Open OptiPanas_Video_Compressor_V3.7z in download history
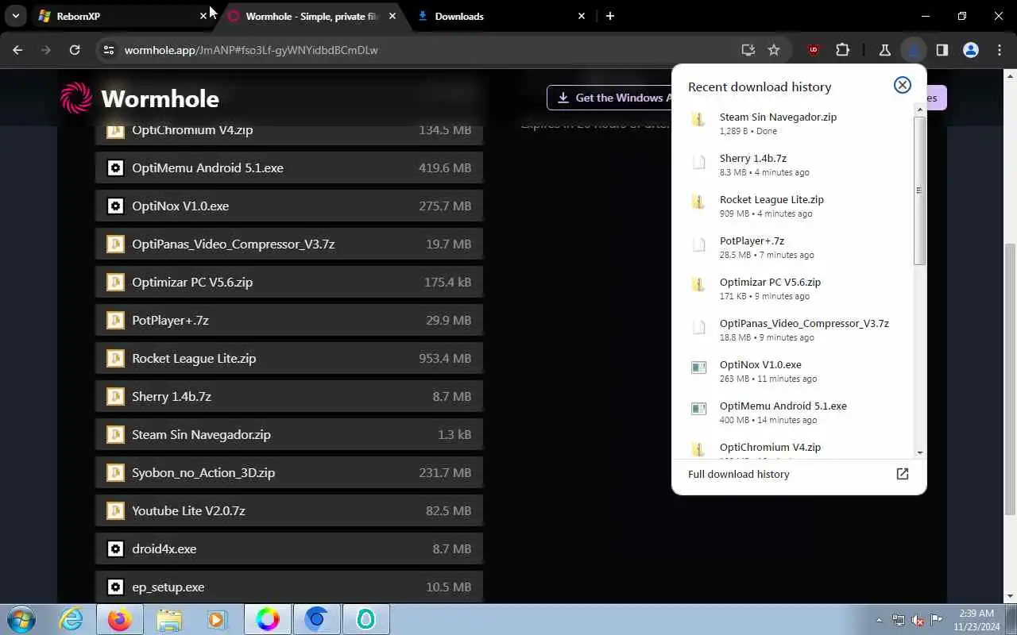 click(795, 329)
